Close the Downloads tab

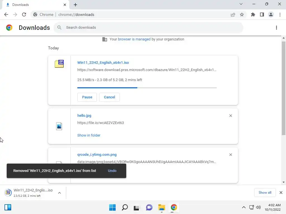(65, 5)
